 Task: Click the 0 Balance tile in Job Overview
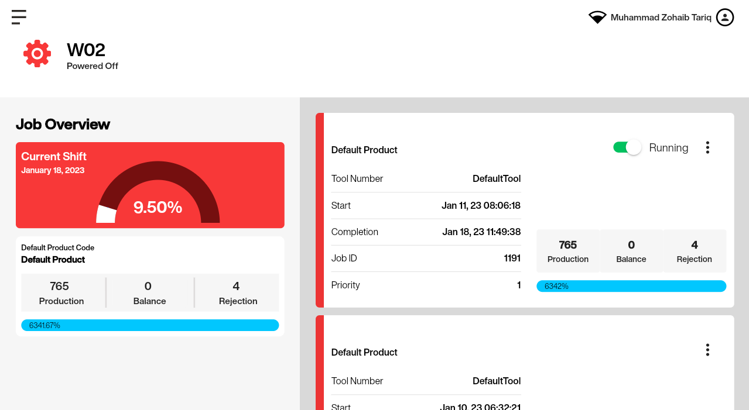click(x=150, y=292)
